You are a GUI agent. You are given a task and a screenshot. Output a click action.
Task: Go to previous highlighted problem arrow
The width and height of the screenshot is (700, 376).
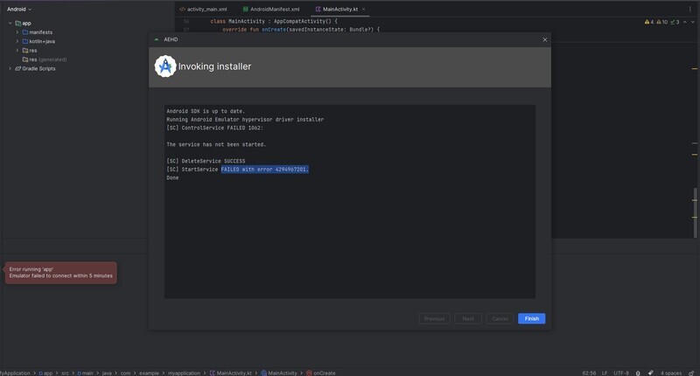[685, 22]
